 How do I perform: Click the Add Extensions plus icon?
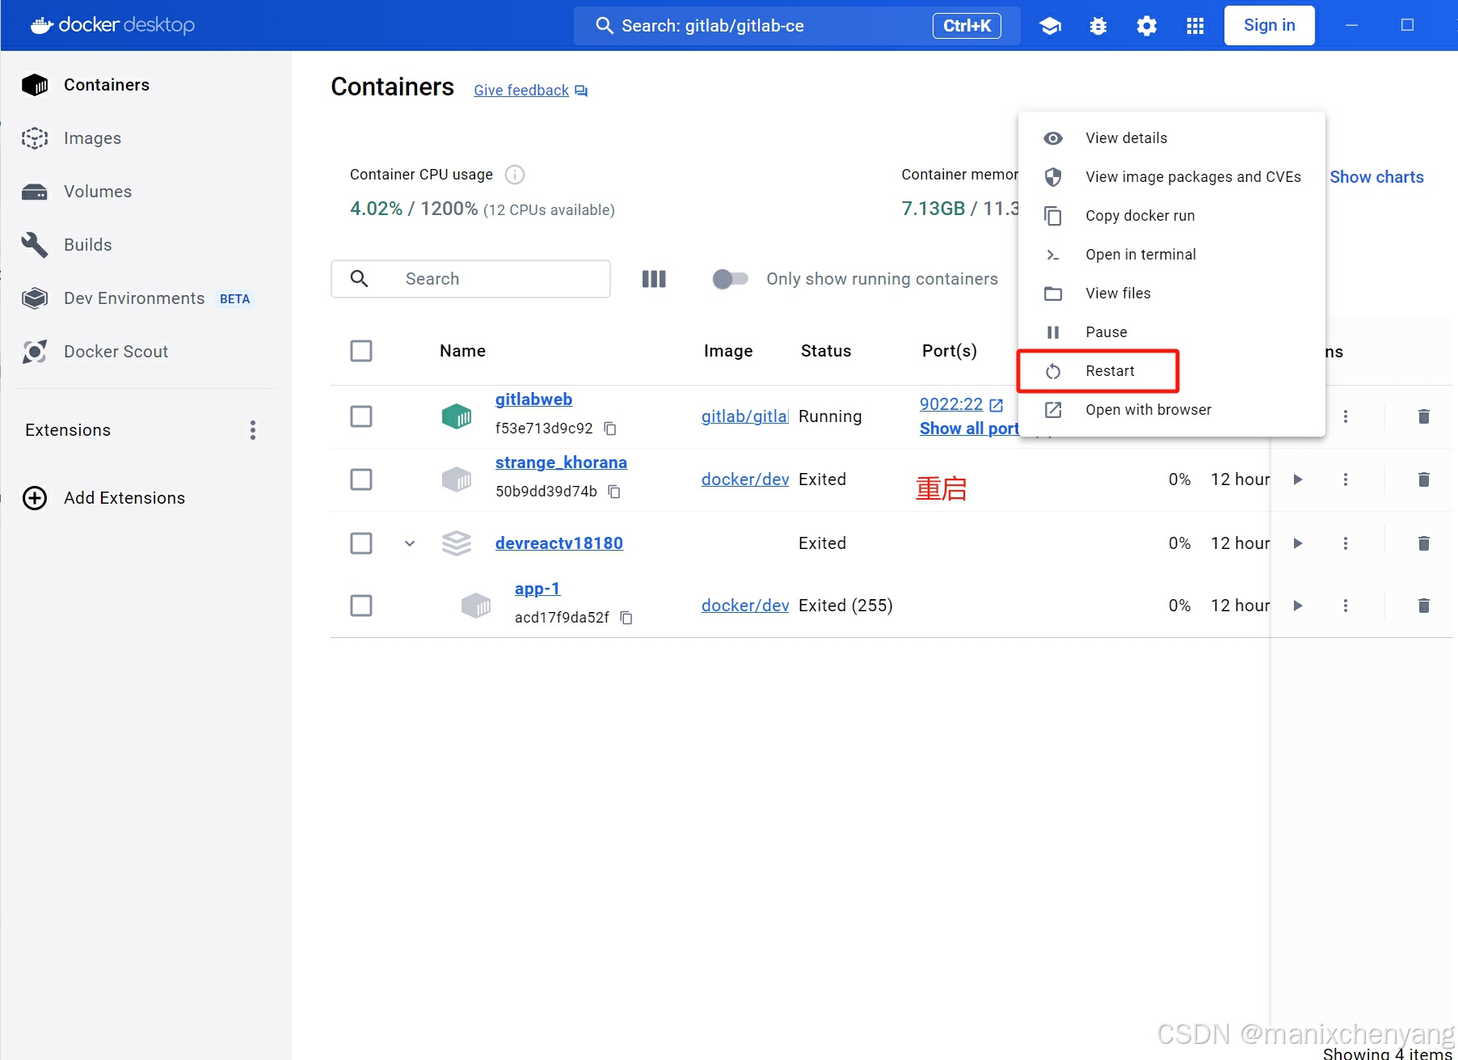coord(35,498)
